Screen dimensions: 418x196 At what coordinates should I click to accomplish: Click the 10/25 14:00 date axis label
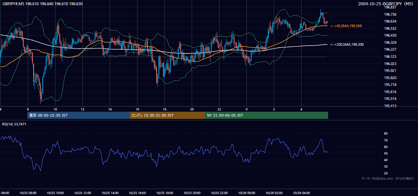pyautogui.click(x=110, y=193)
